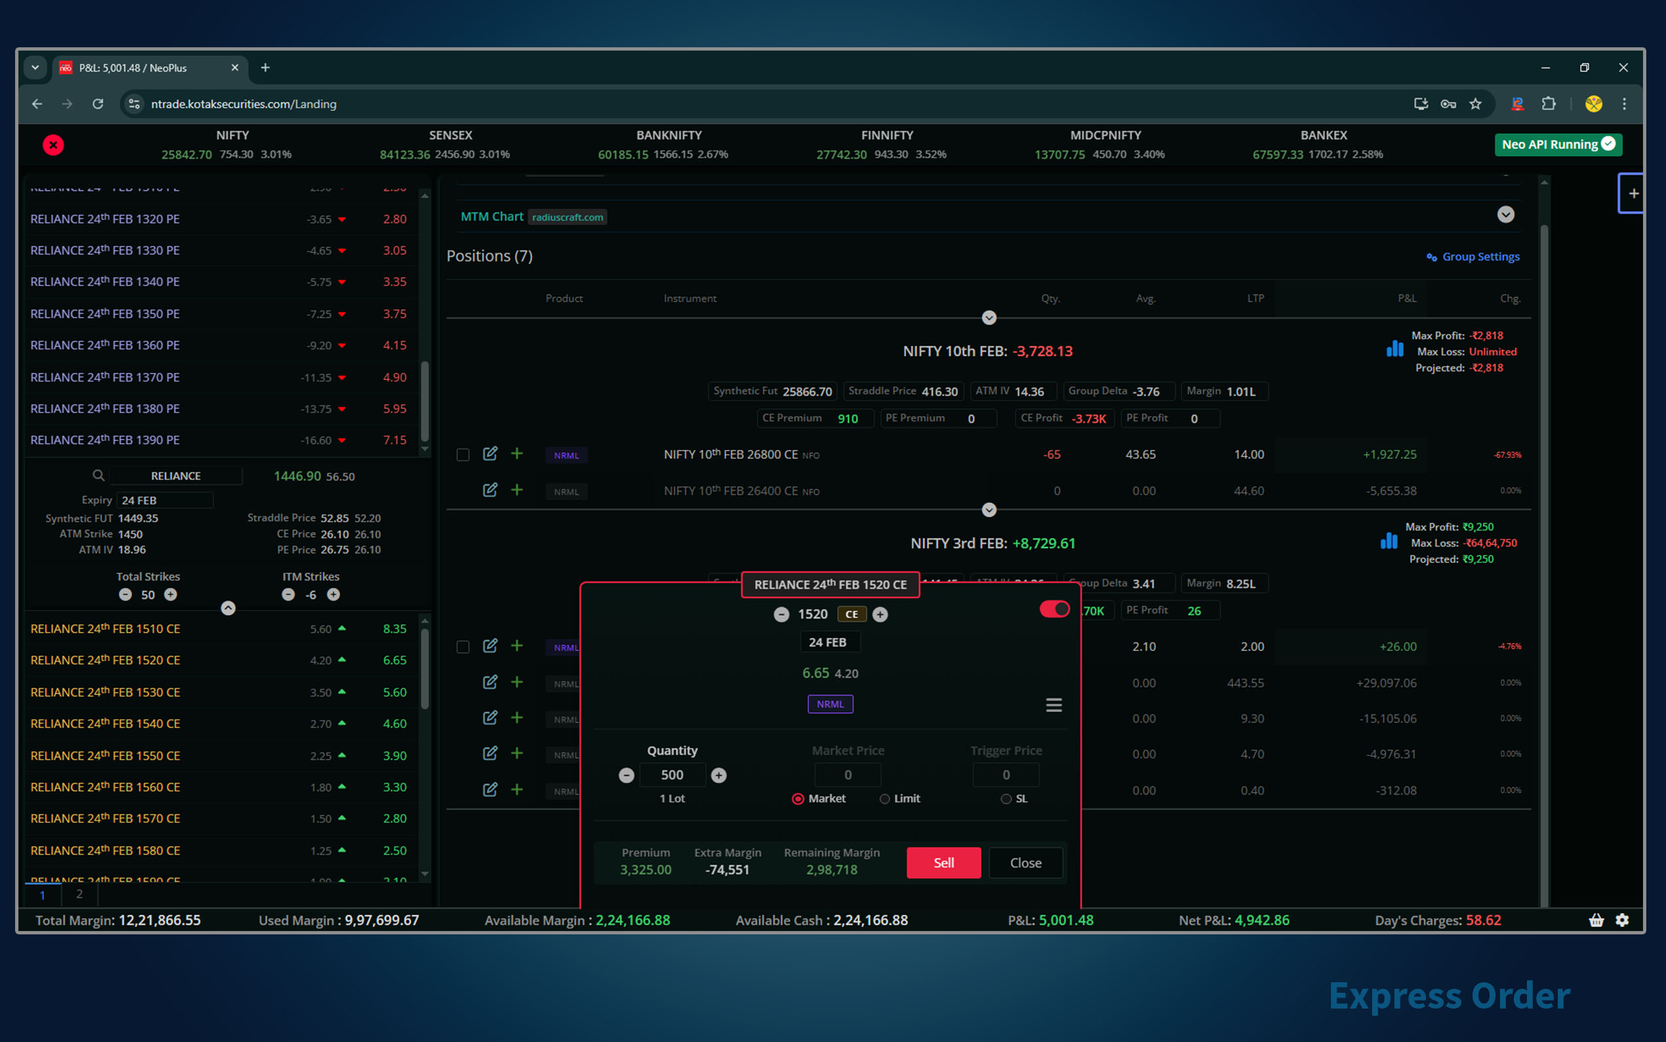Screen dimensions: 1666x1042
Task: Open settings gear in bottom status bar
Action: 1623,920
